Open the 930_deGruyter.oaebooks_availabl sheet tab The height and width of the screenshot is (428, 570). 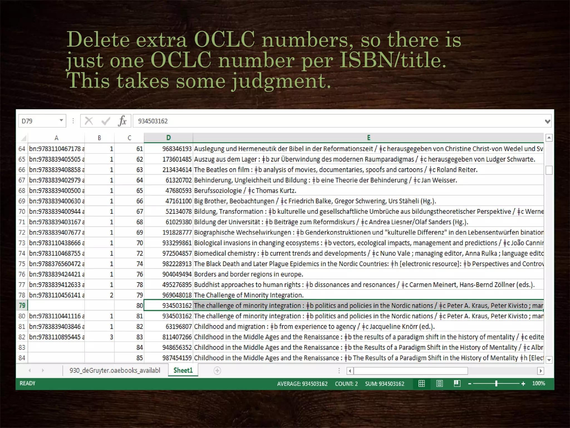(x=115, y=370)
